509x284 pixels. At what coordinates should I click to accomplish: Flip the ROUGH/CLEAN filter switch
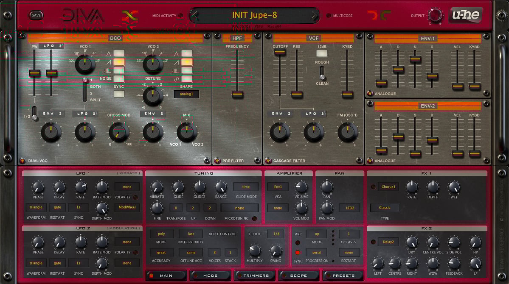pos(322,73)
